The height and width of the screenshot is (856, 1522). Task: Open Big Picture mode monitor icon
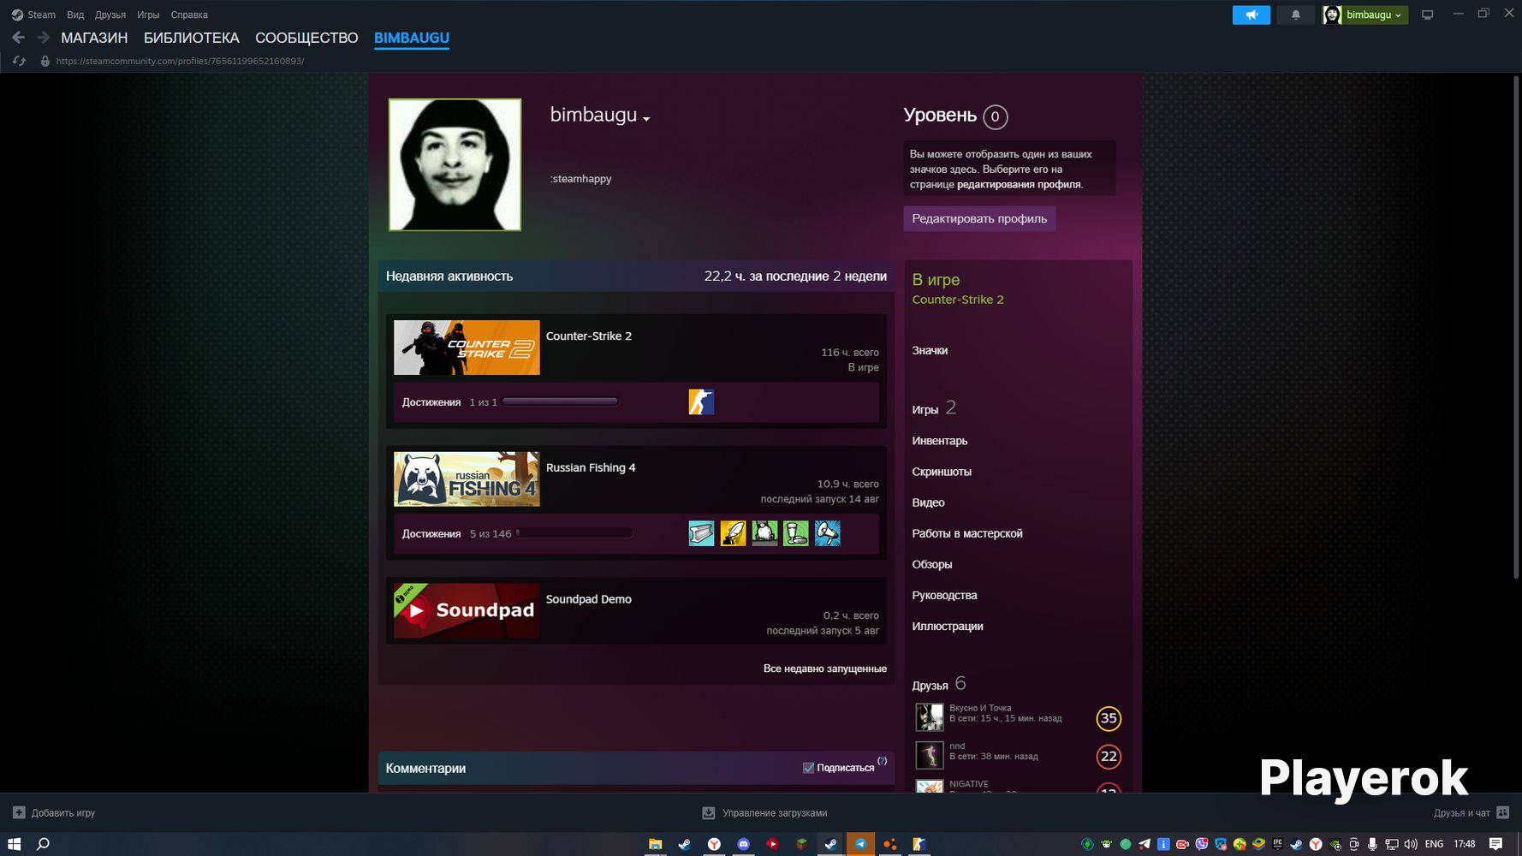click(x=1427, y=15)
